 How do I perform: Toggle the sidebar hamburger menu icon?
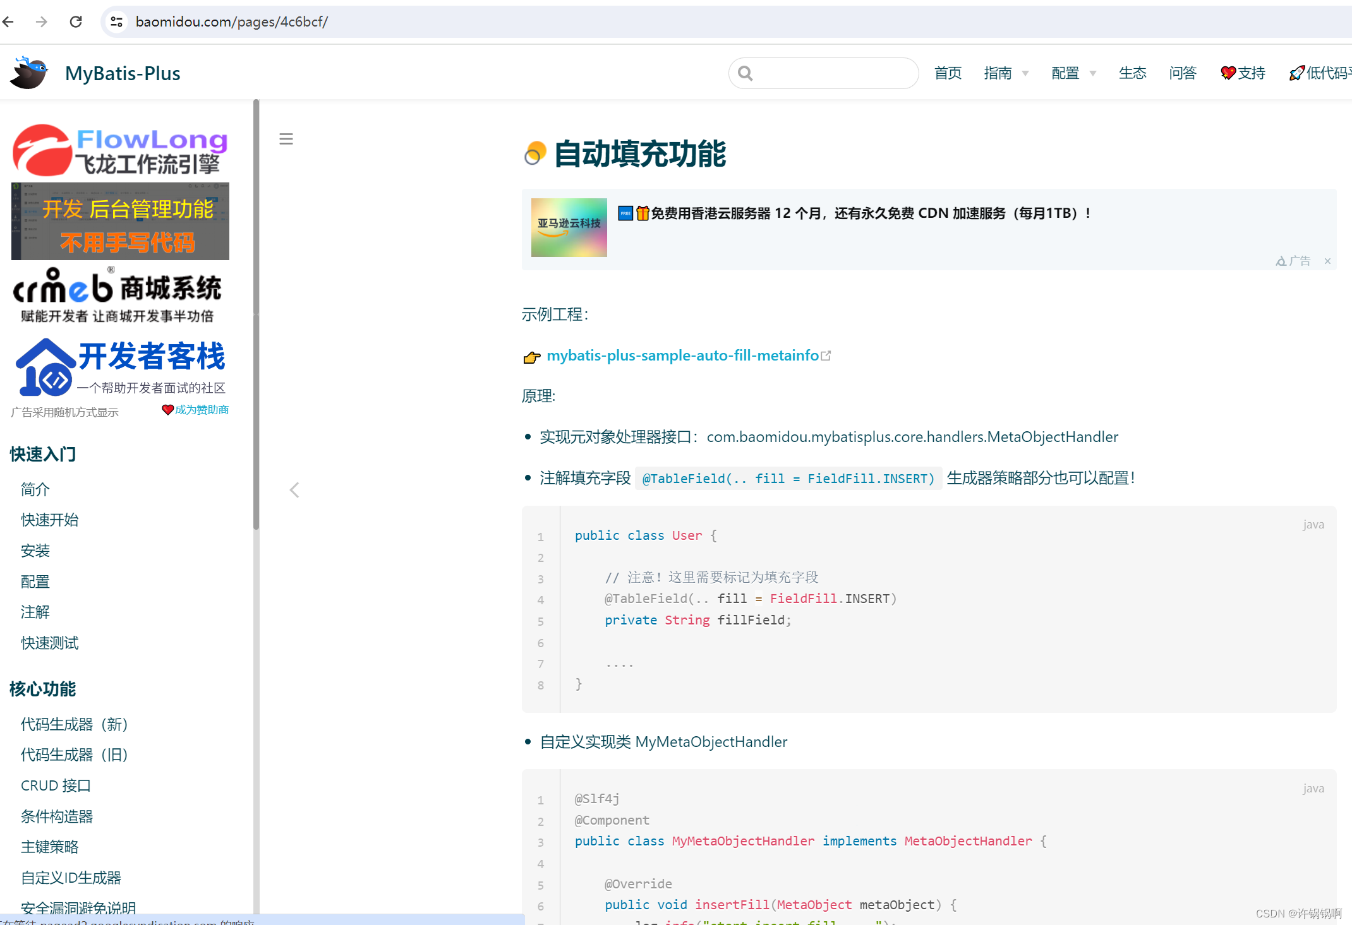pos(286,139)
